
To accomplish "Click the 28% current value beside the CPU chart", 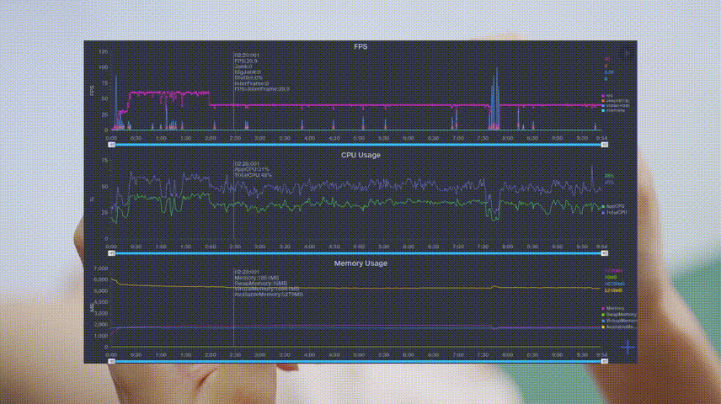I will point(609,176).
